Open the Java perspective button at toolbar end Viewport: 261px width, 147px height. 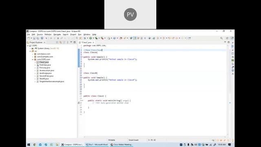point(232,38)
